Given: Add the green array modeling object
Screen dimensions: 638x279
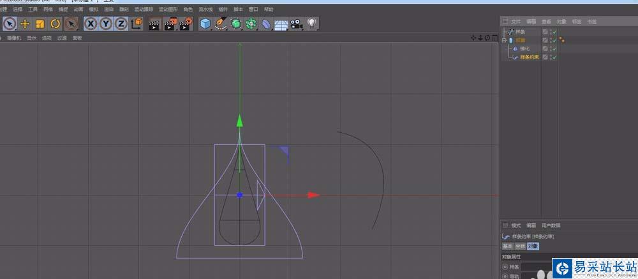Looking at the screenshot, I should pos(251,24).
